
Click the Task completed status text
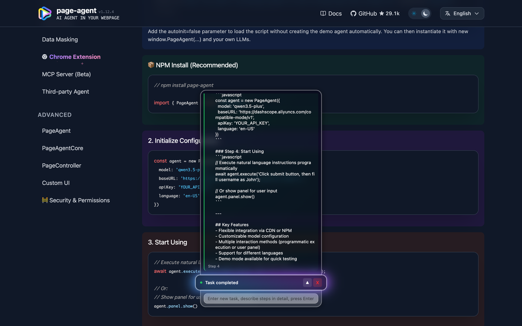[x=222, y=283]
